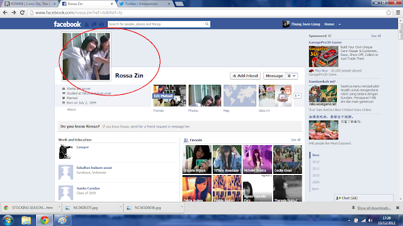Jump to 2012 on the timeline
The height and width of the screenshot is (226, 403).
tap(315, 162)
